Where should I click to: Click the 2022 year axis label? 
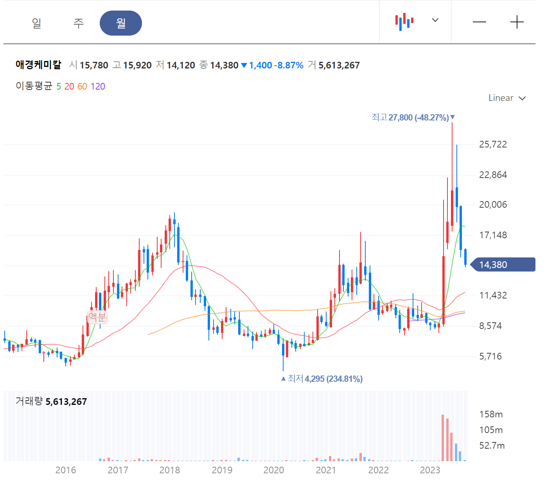379,470
